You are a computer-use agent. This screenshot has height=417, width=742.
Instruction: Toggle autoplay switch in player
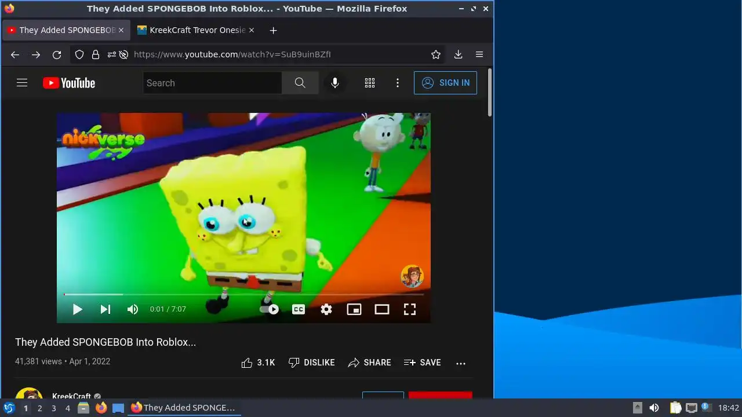(270, 309)
